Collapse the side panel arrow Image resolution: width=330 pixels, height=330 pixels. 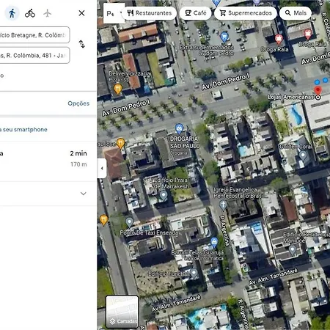point(102,168)
